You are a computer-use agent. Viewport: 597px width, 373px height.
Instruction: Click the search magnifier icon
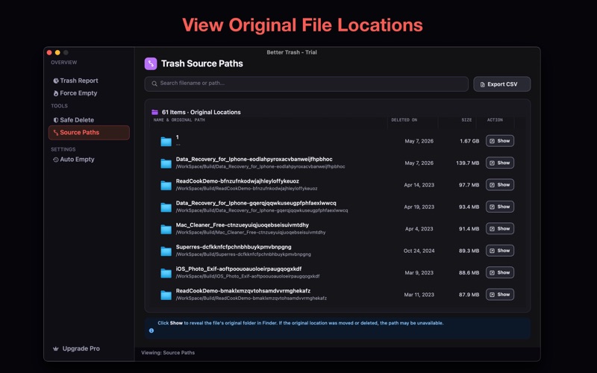pyautogui.click(x=154, y=84)
